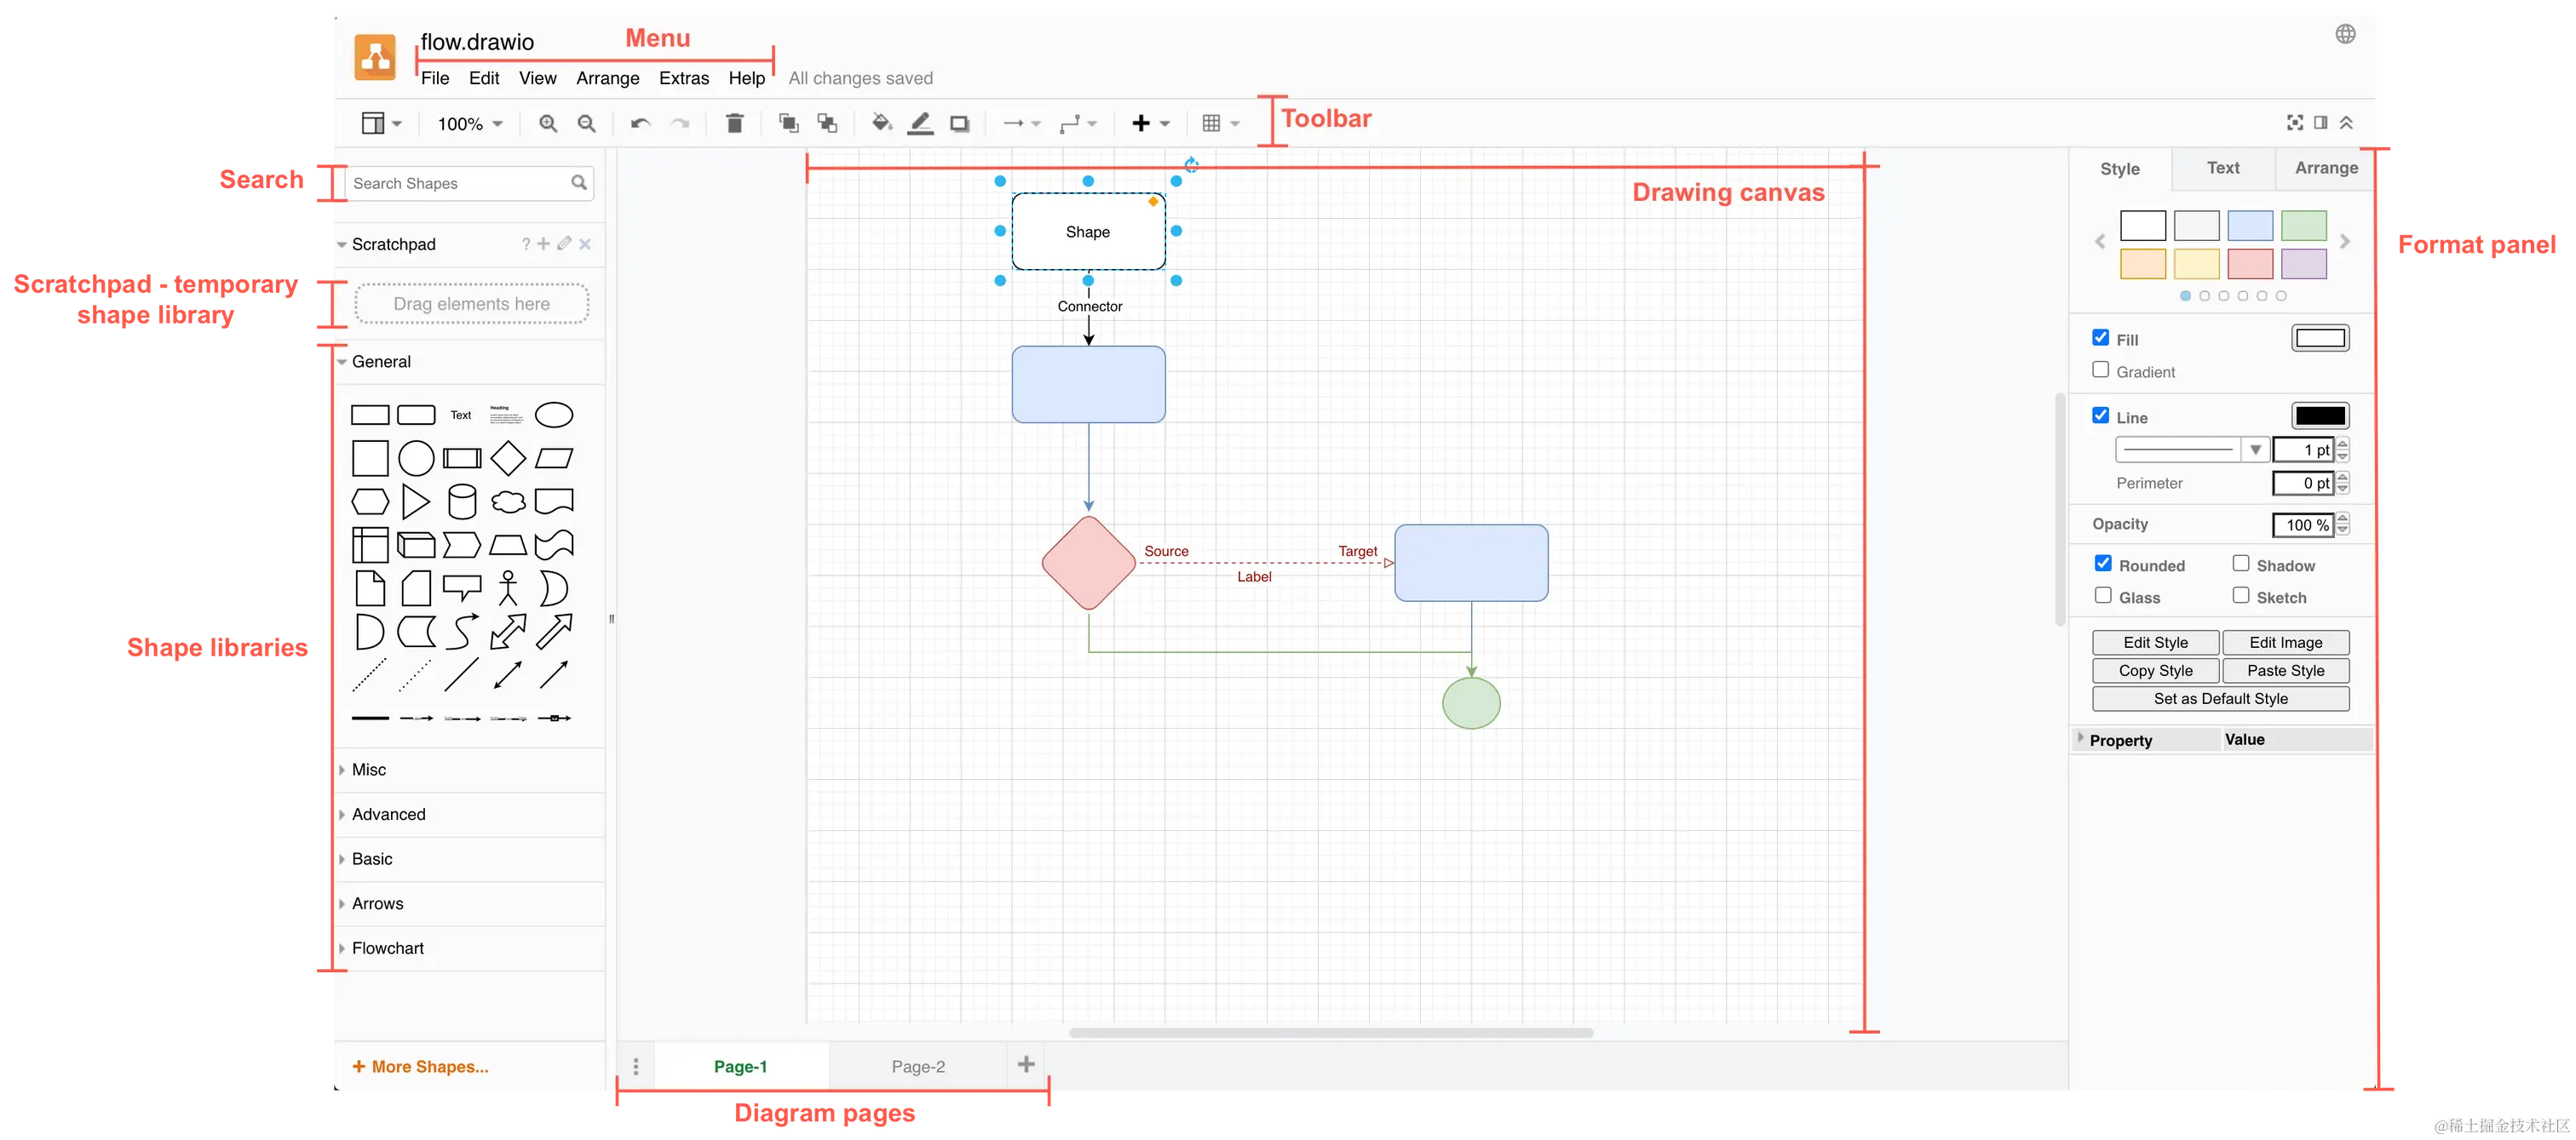
Task: Select the cylinder shape in General library
Action: [x=462, y=501]
